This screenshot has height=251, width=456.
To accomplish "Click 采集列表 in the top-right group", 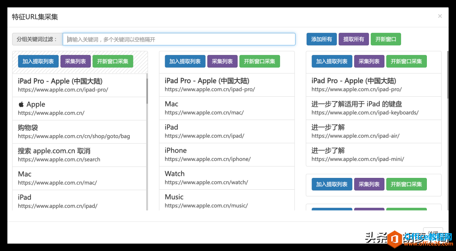I will 369,61.
